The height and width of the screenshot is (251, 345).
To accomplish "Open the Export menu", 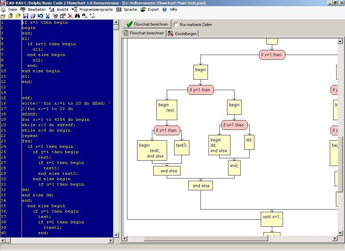I will tap(153, 9).
